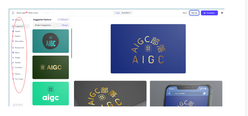Open the Background section
This screenshot has width=248, height=116.
pos(18,48)
